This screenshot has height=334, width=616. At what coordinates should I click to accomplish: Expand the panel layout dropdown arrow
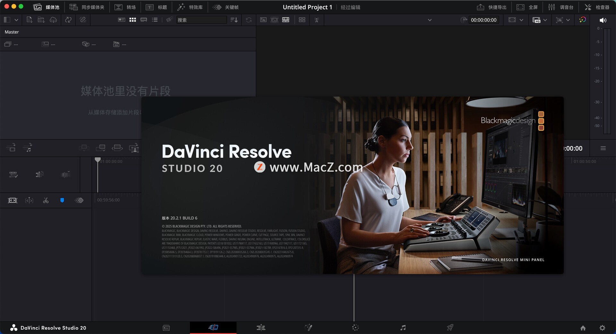(x=16, y=20)
